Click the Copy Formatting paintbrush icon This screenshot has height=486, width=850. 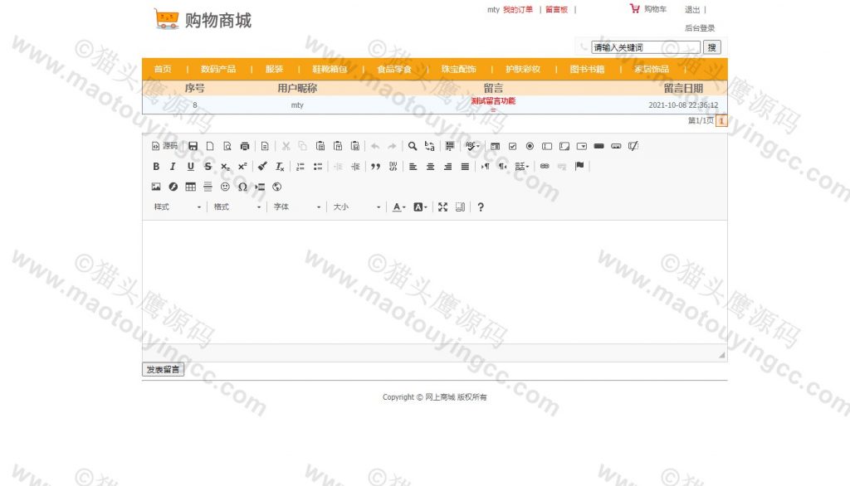[x=262, y=167]
